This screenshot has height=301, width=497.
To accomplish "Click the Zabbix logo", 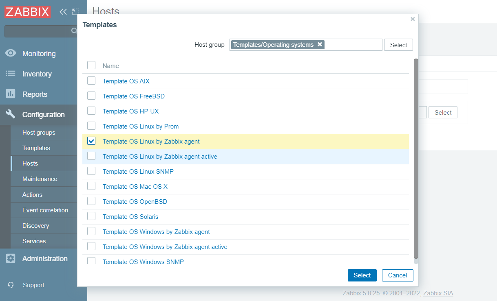I will 28,12.
